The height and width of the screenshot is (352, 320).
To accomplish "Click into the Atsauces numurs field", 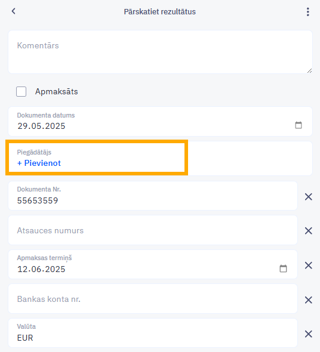I will coord(153,230).
